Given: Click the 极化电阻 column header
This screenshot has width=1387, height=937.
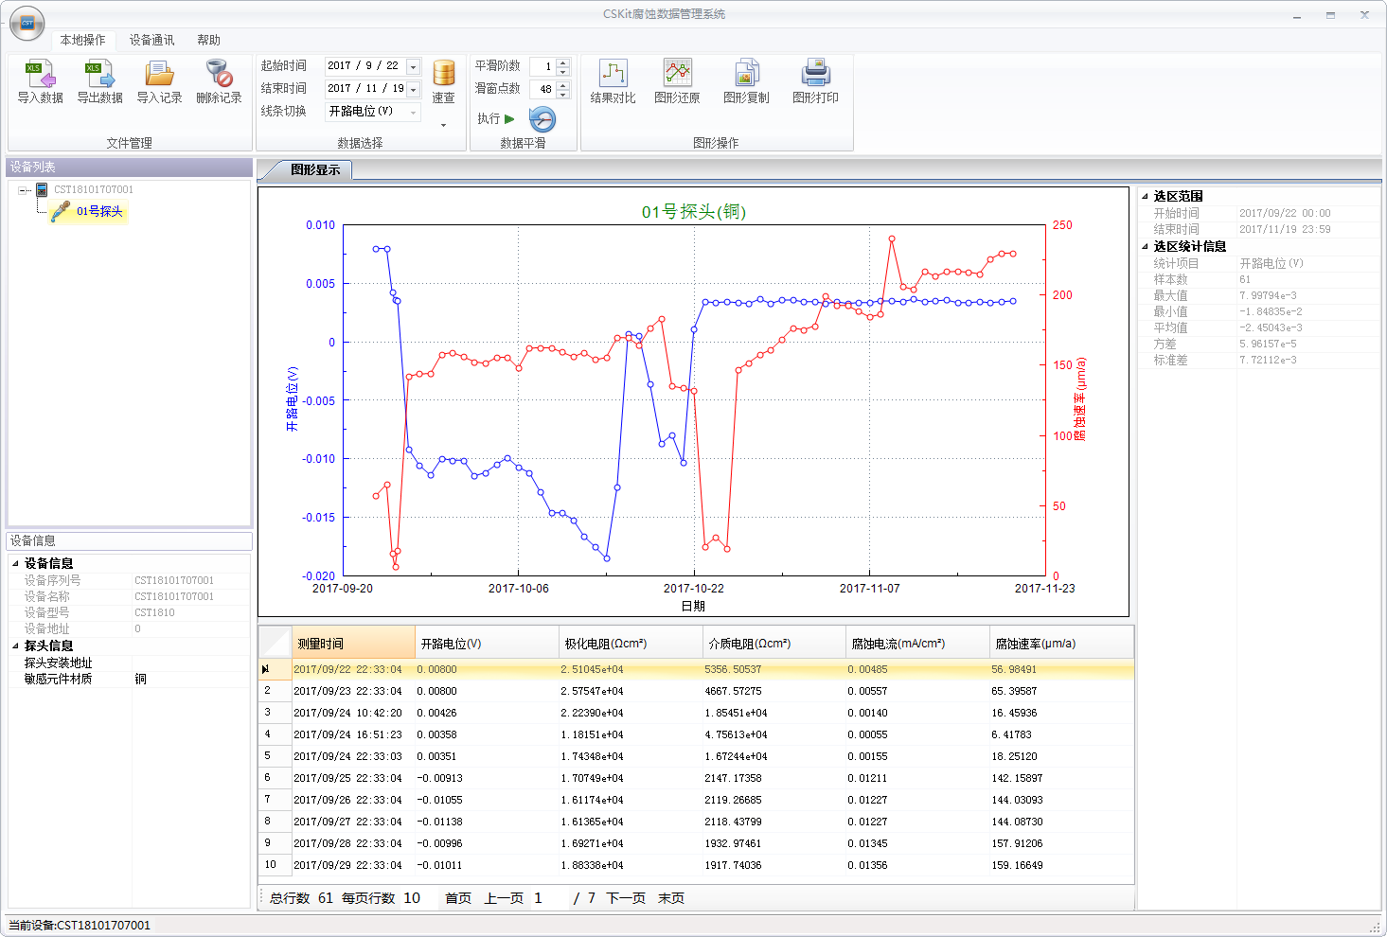Looking at the screenshot, I should tap(631, 644).
